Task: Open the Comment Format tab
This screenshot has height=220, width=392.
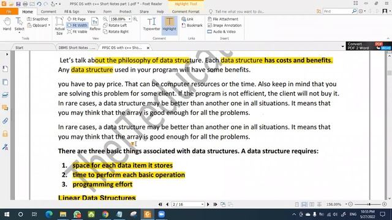Action: 186,12
